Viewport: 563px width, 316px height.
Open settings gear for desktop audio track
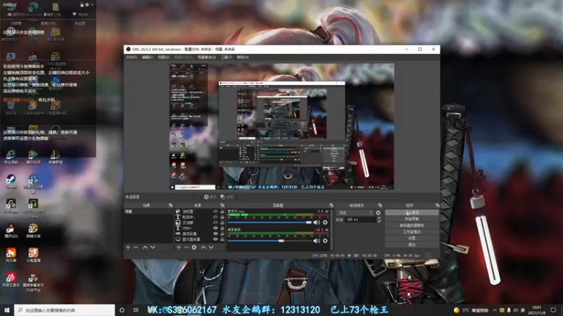[x=325, y=241]
